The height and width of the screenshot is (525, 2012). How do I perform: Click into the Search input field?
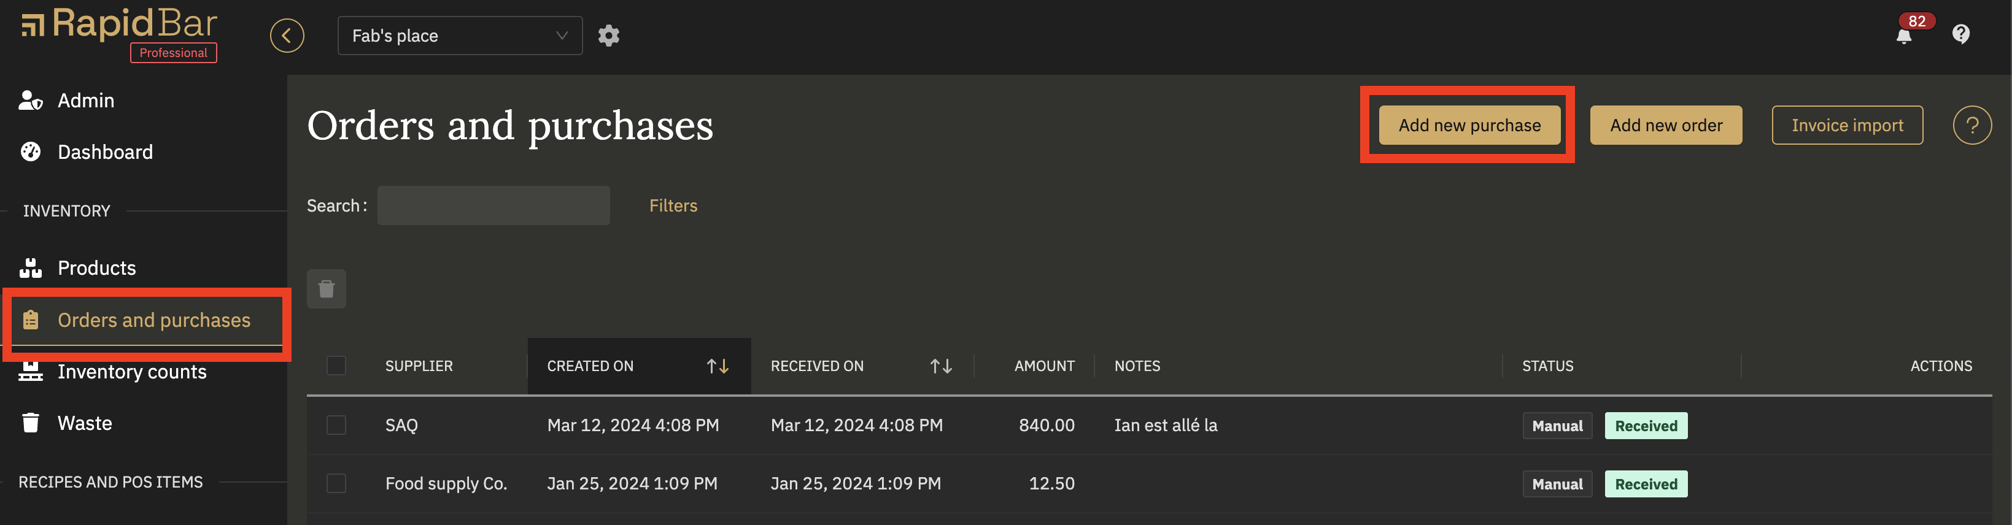pos(493,206)
